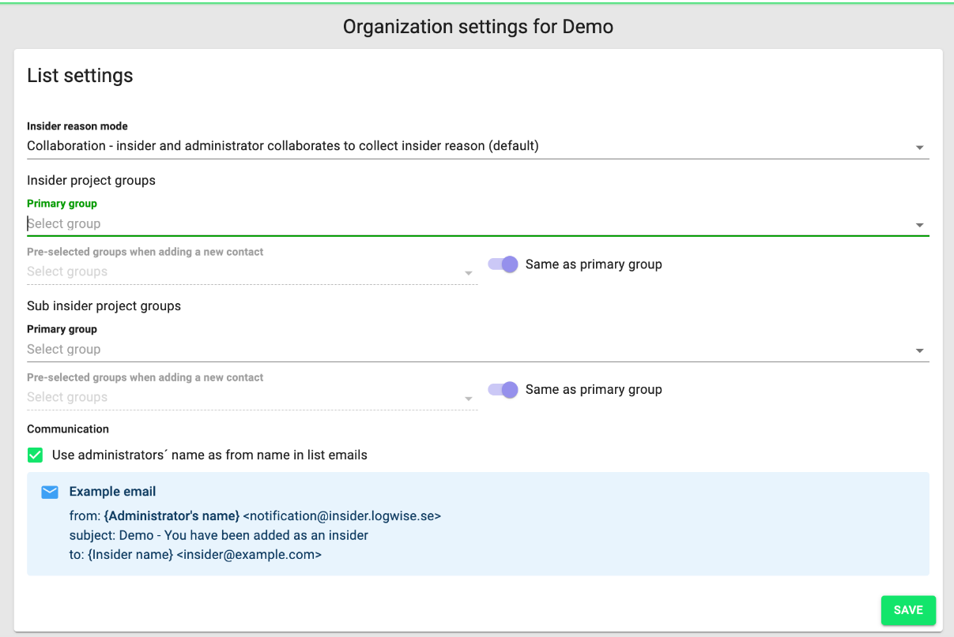Open the Insider reason mode dropdown
This screenshot has width=954, height=637.
coord(477,147)
